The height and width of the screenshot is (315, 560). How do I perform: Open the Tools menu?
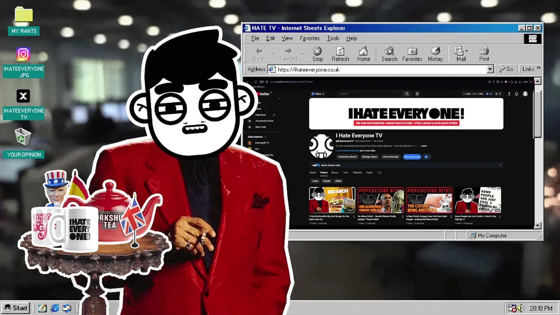(333, 38)
